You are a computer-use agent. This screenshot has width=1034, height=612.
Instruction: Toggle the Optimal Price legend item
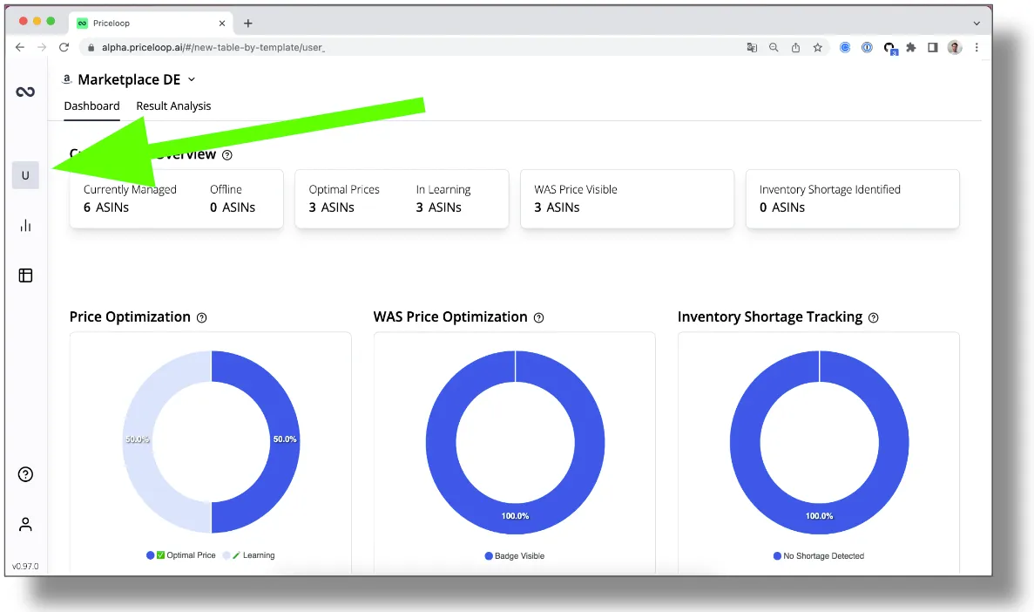click(181, 555)
